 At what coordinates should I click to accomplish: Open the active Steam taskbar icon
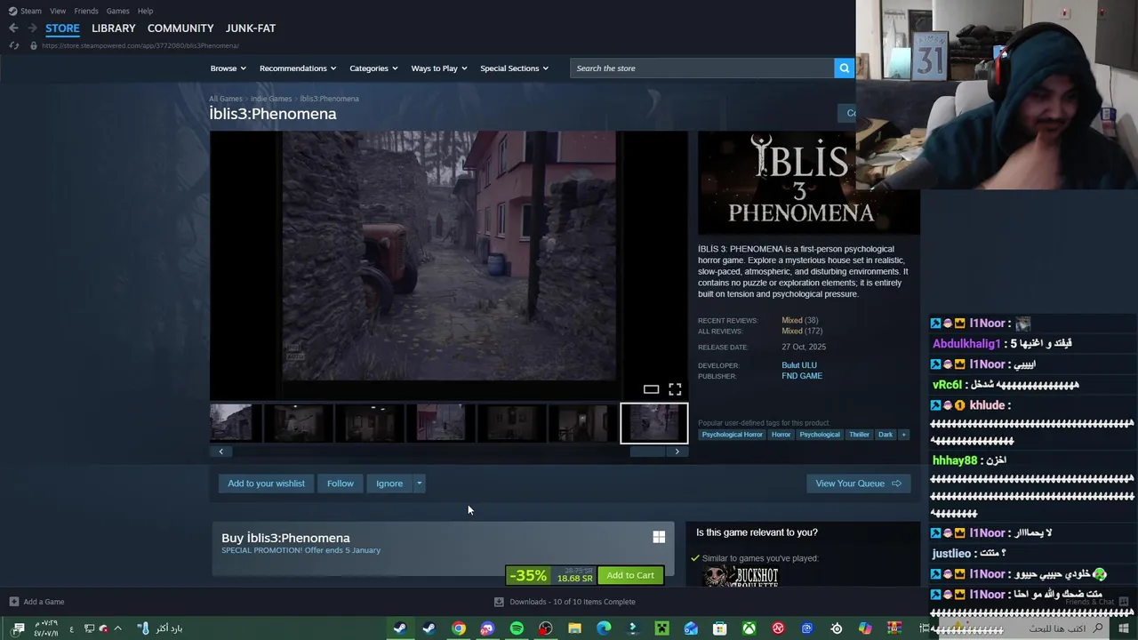point(400,628)
